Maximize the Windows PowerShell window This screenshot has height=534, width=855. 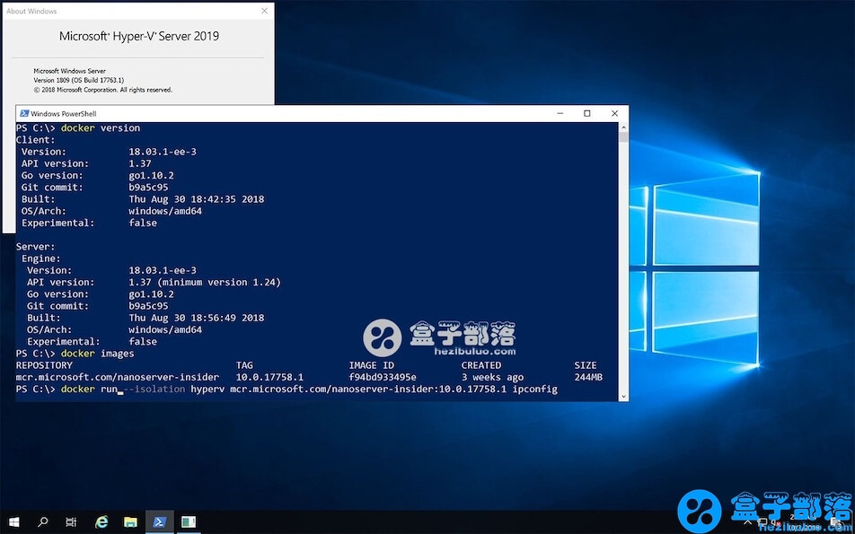[586, 113]
